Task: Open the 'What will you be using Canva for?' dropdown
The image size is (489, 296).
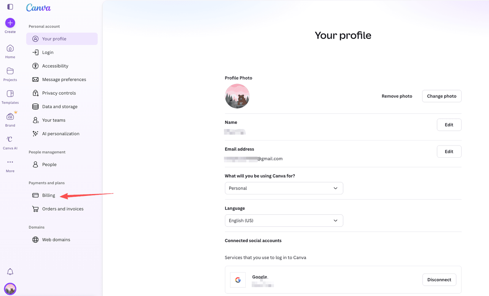Action: [284, 188]
